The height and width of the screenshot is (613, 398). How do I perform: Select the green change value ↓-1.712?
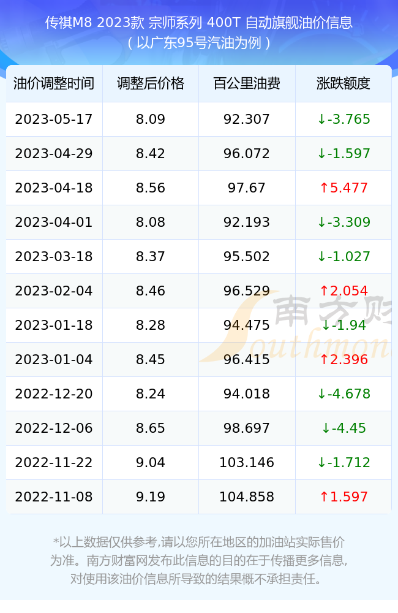pyautogui.click(x=344, y=462)
